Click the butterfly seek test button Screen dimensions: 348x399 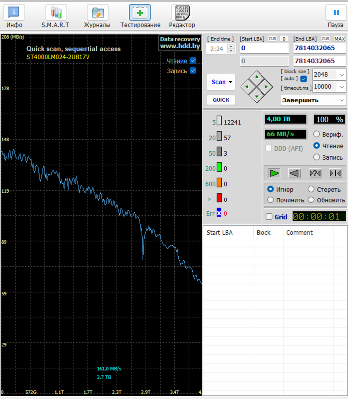(335, 173)
